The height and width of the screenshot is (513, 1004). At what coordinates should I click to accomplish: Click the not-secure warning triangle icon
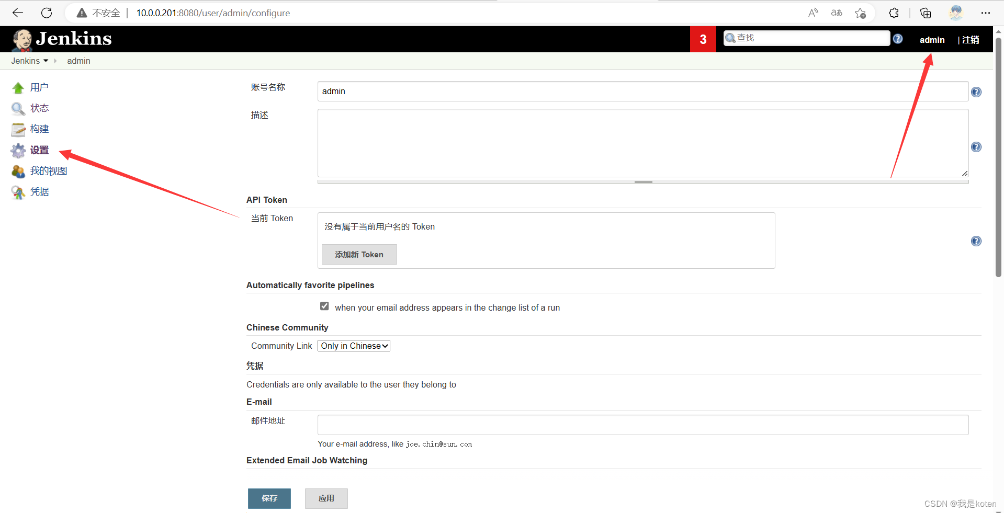(x=82, y=13)
